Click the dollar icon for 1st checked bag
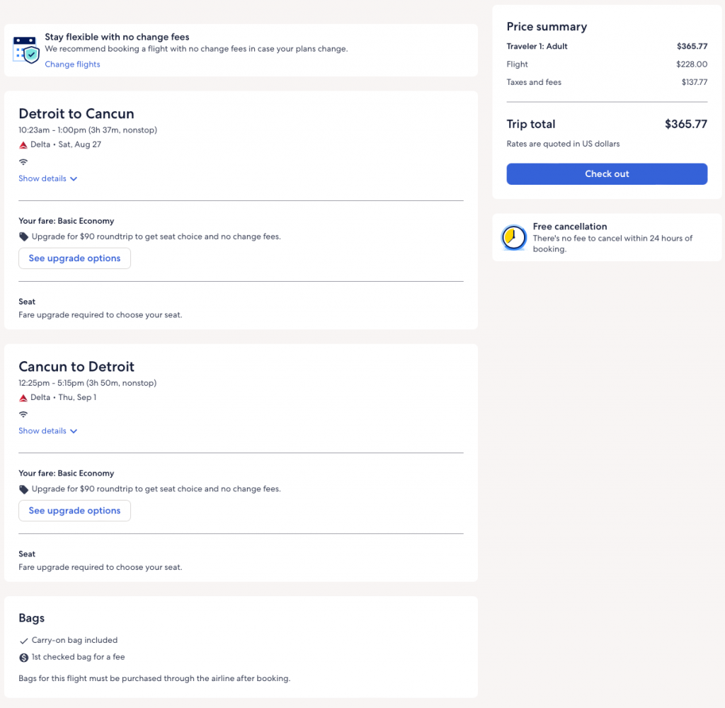The height and width of the screenshot is (708, 725). (x=24, y=658)
